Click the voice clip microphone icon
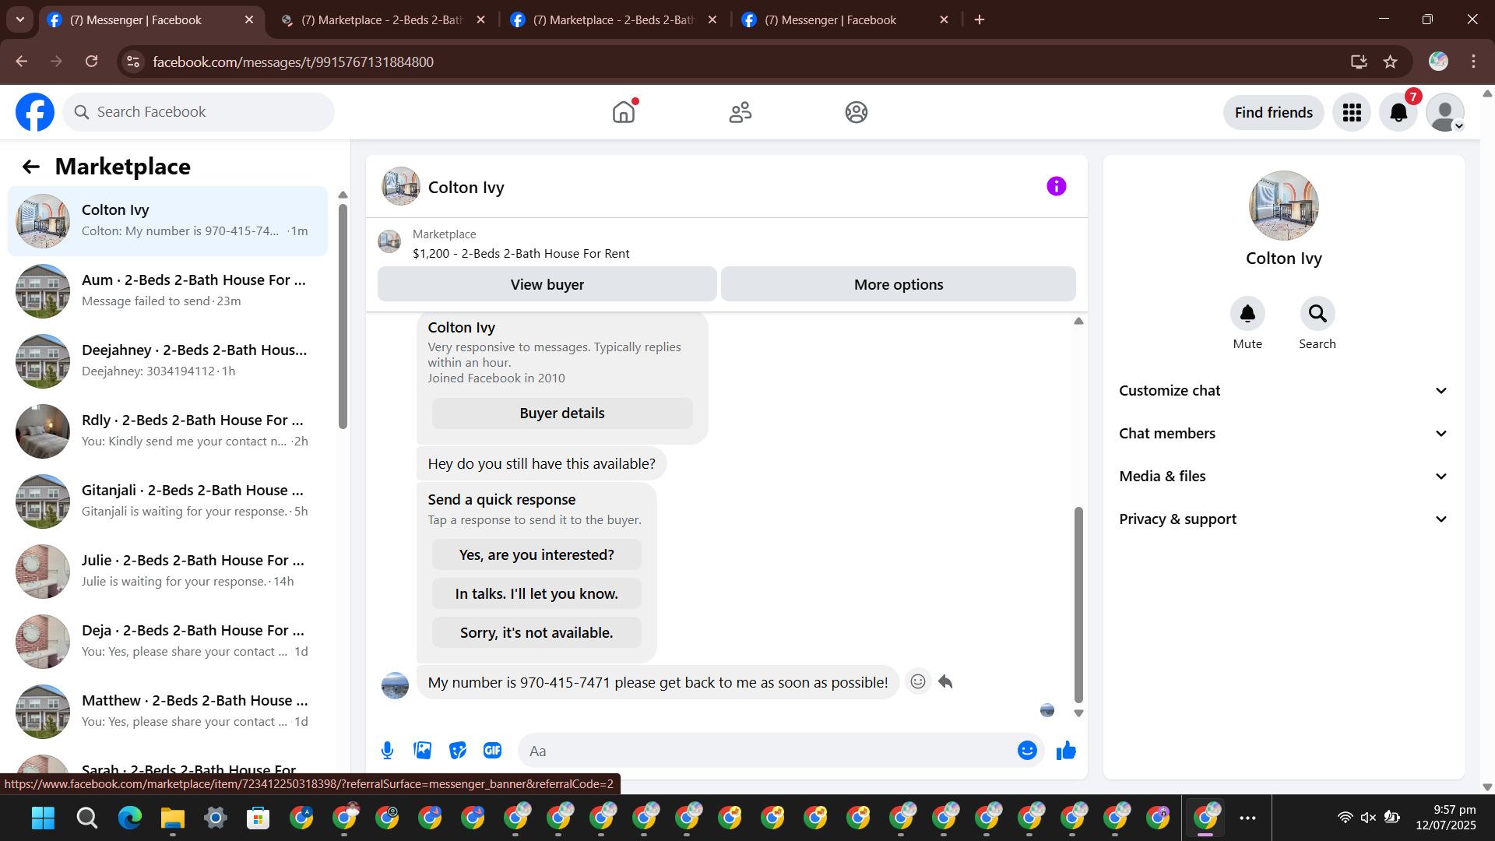Image resolution: width=1495 pixels, height=841 pixels. coord(387,751)
